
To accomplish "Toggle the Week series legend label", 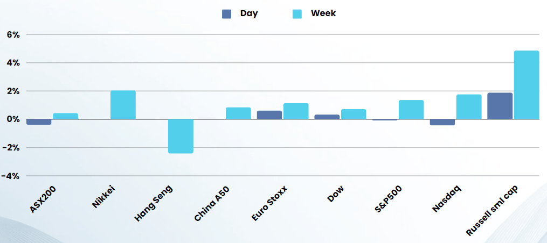I will tap(323, 13).
